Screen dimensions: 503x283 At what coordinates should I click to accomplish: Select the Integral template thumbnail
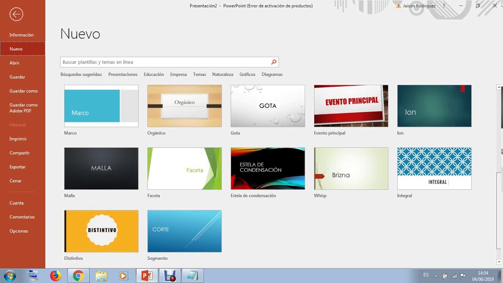(x=434, y=168)
